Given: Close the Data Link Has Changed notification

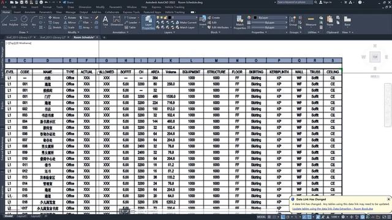Looking at the screenshot, I should [x=388, y=199].
